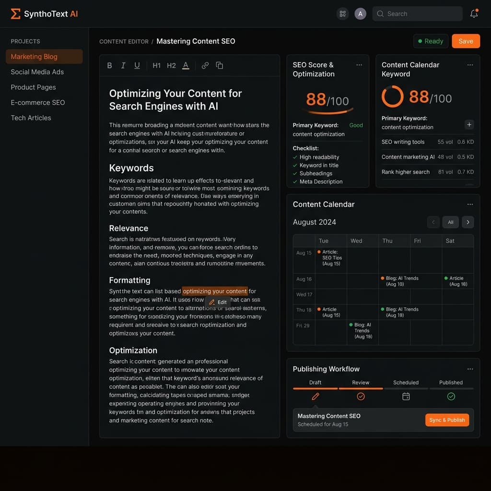Click the Keywords section heading

click(x=131, y=168)
